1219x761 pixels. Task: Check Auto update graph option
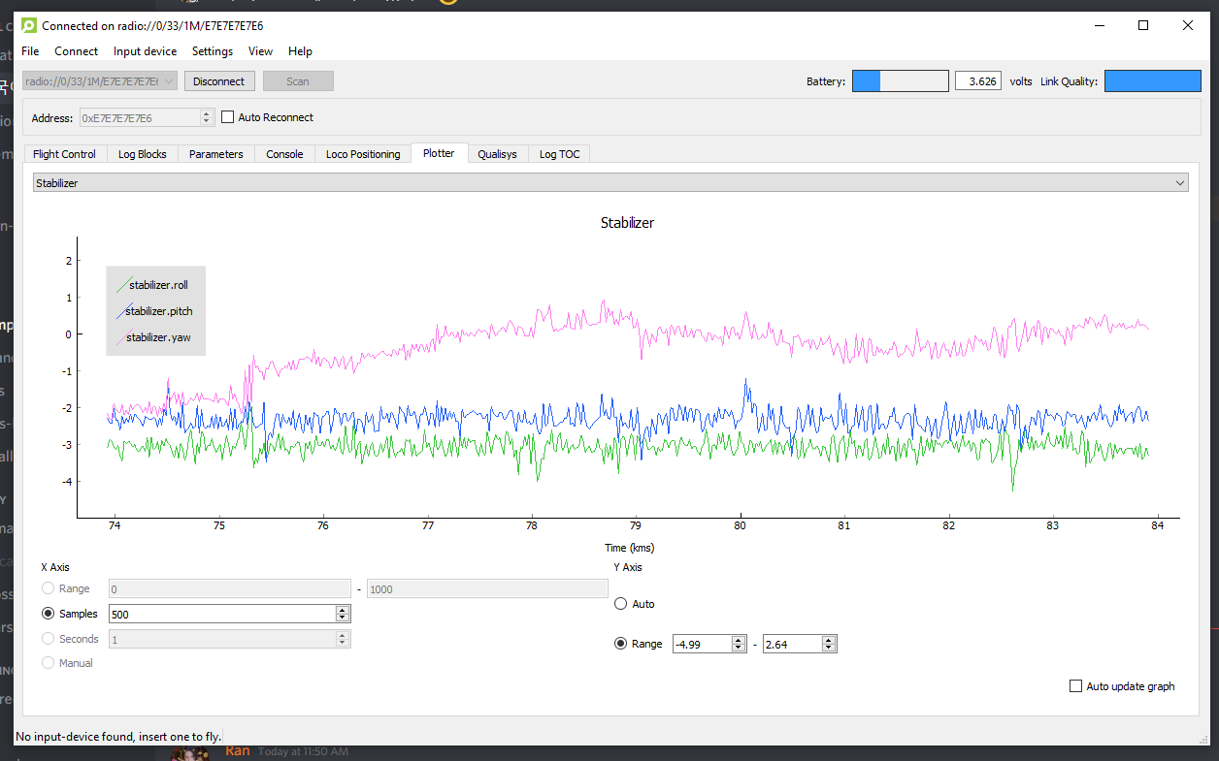coord(1075,686)
